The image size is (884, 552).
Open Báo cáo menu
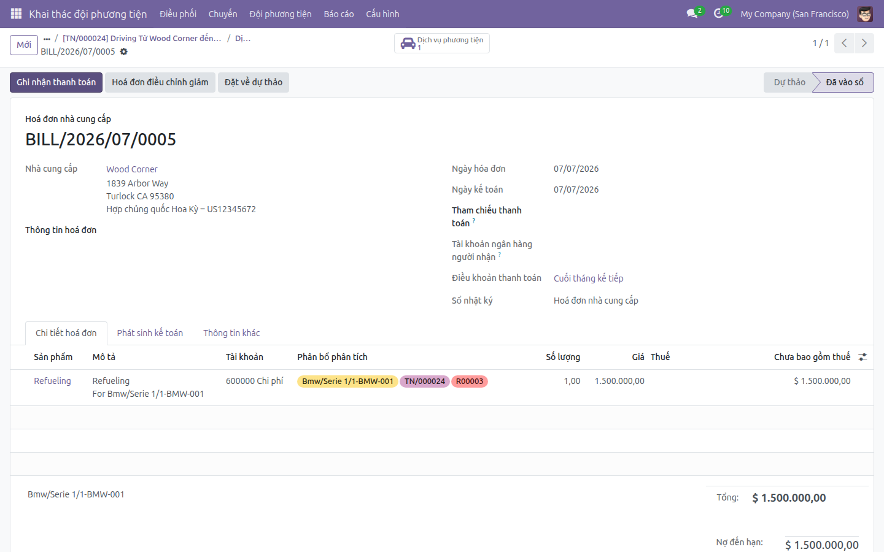(339, 13)
